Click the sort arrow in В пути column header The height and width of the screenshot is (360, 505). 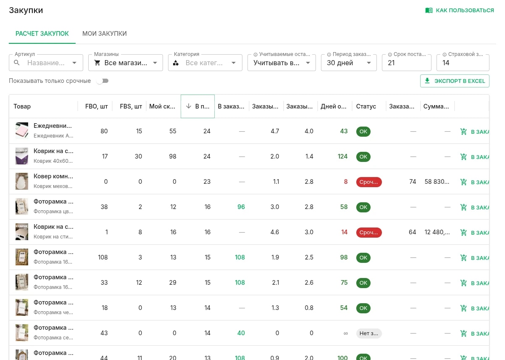(189, 106)
